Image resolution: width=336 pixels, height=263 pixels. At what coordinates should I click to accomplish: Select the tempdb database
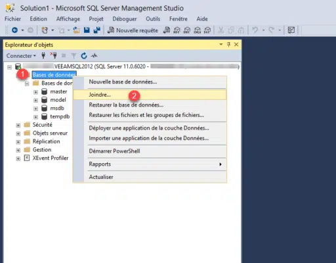(x=60, y=116)
